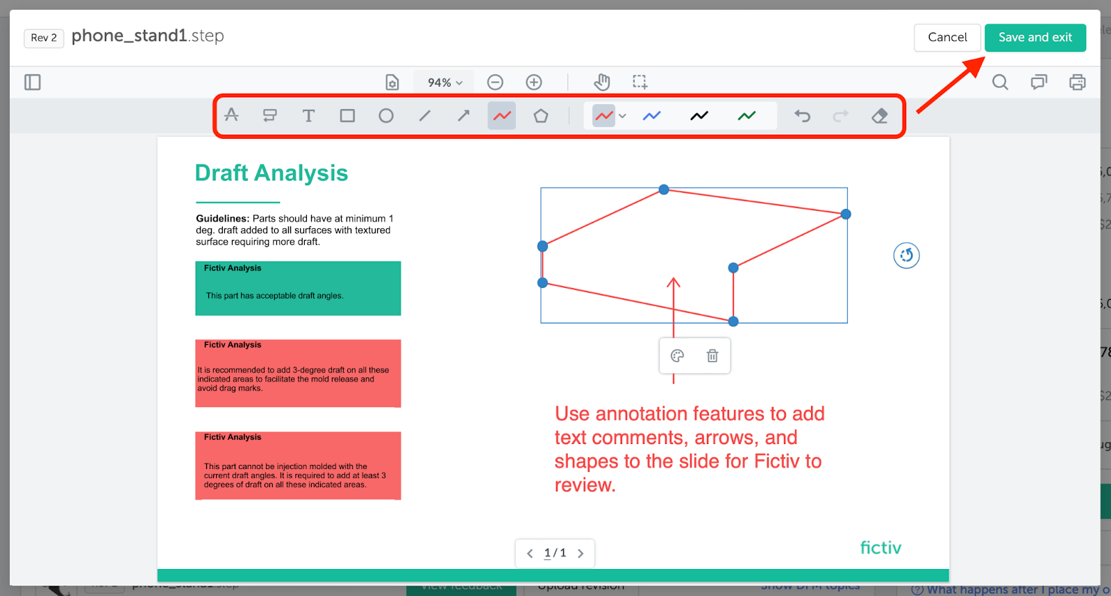Select the marquee selection tool
This screenshot has height=596, width=1111.
(640, 82)
